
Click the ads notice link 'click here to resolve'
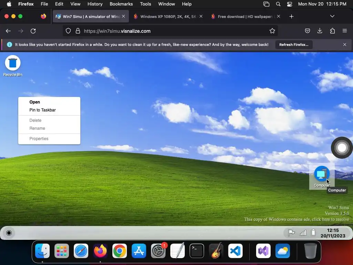[331, 219]
